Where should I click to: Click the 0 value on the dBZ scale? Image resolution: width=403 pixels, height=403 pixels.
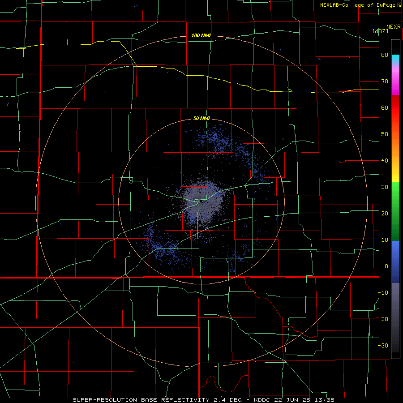[386, 266]
